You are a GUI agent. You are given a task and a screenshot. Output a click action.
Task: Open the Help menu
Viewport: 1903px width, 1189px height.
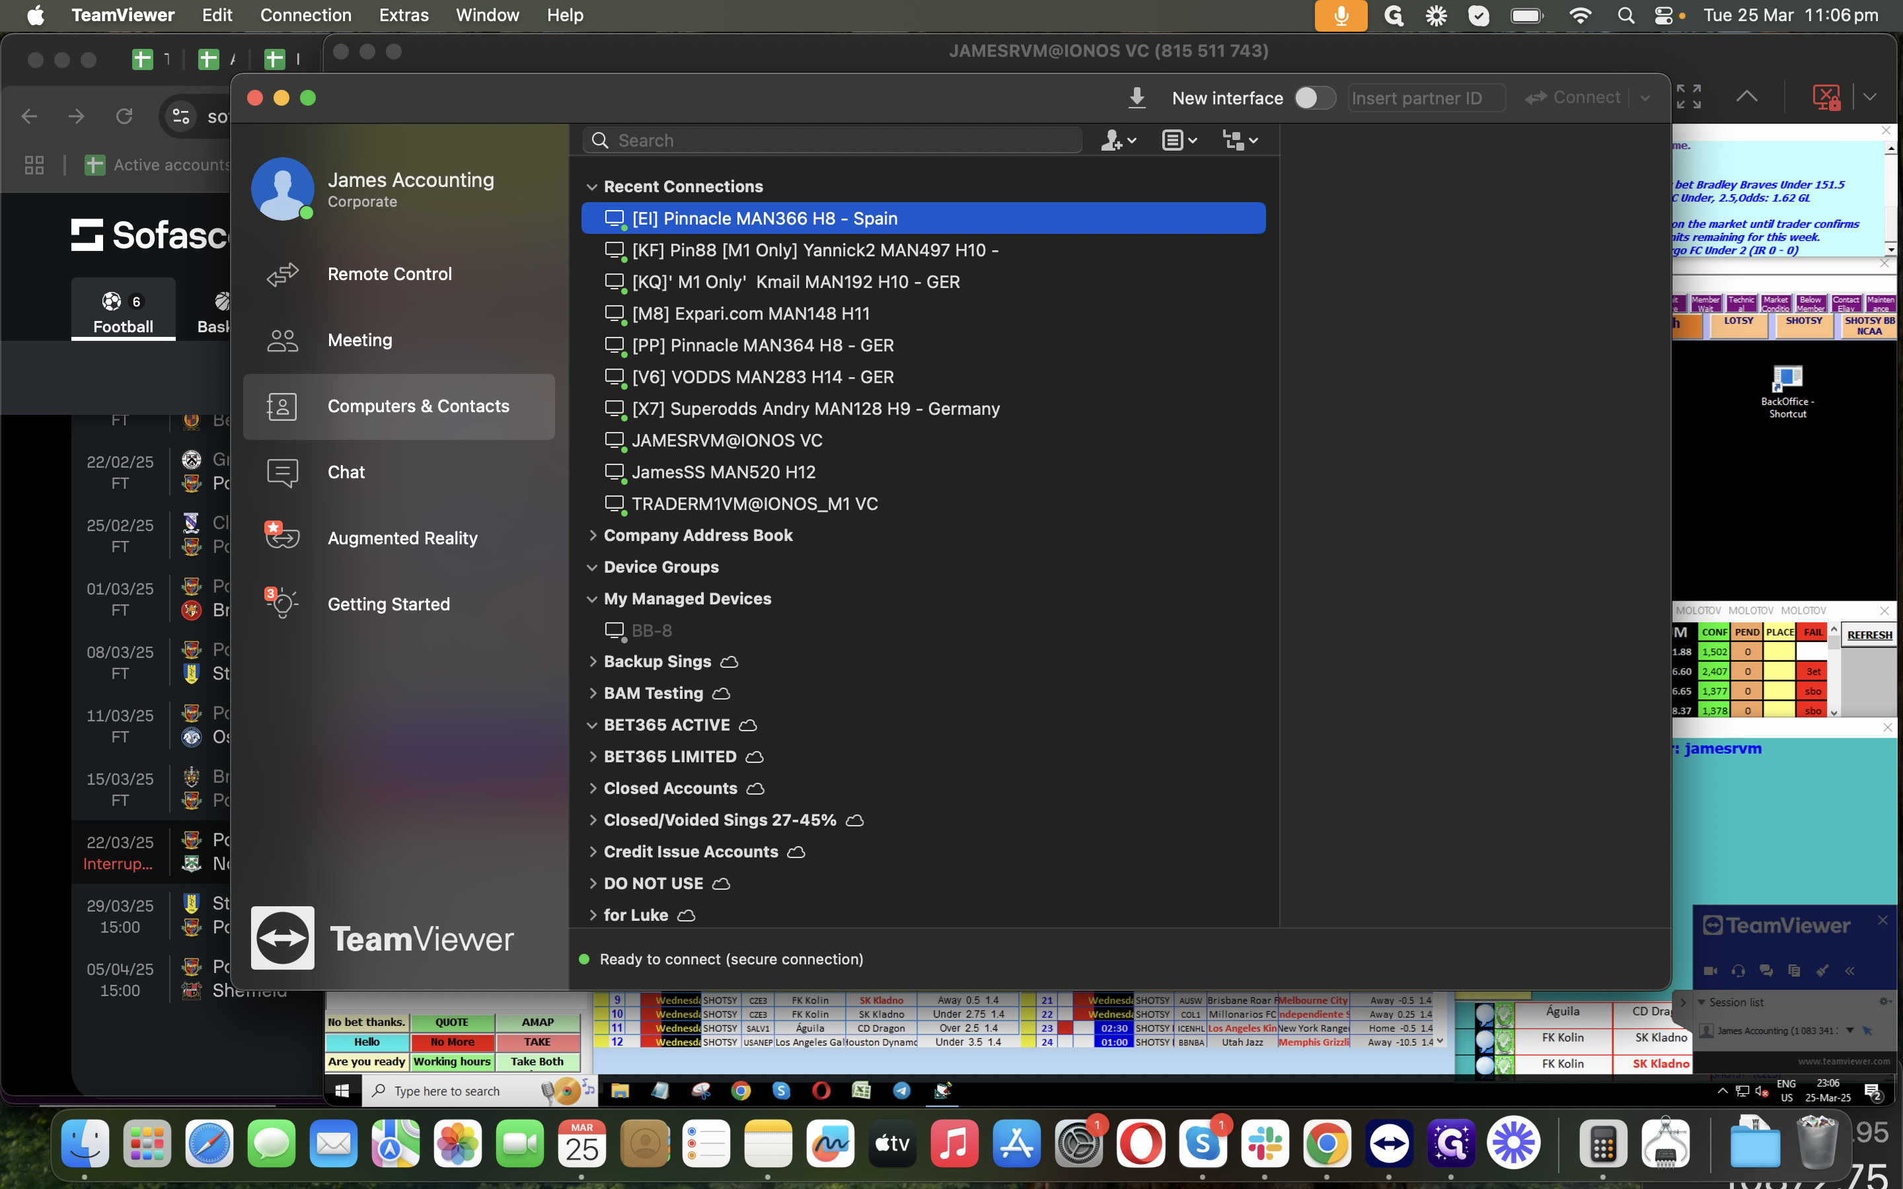pos(564,15)
